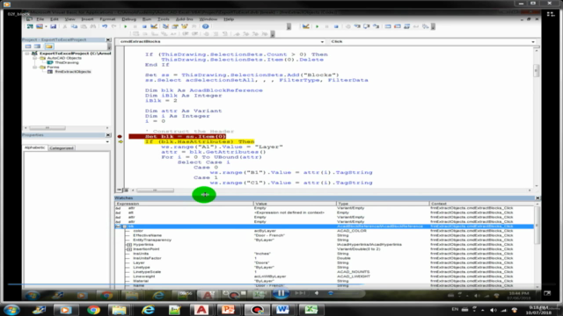
Task: Click the Step Into icon in Debug toolbar
Action: (357, 26)
